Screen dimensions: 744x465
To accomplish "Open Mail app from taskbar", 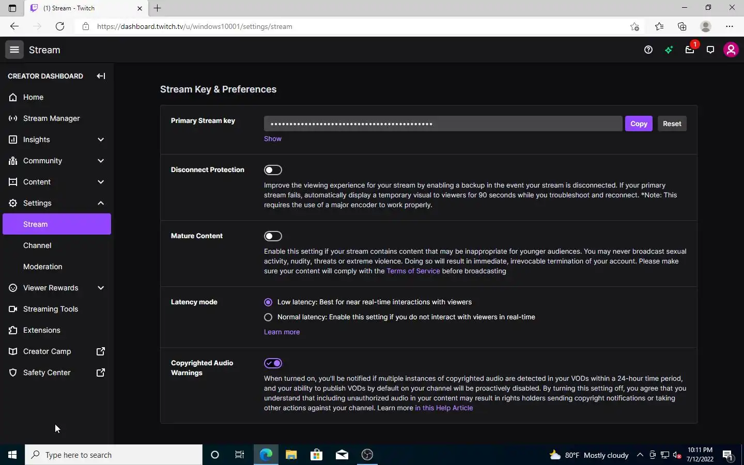I will tap(342, 455).
